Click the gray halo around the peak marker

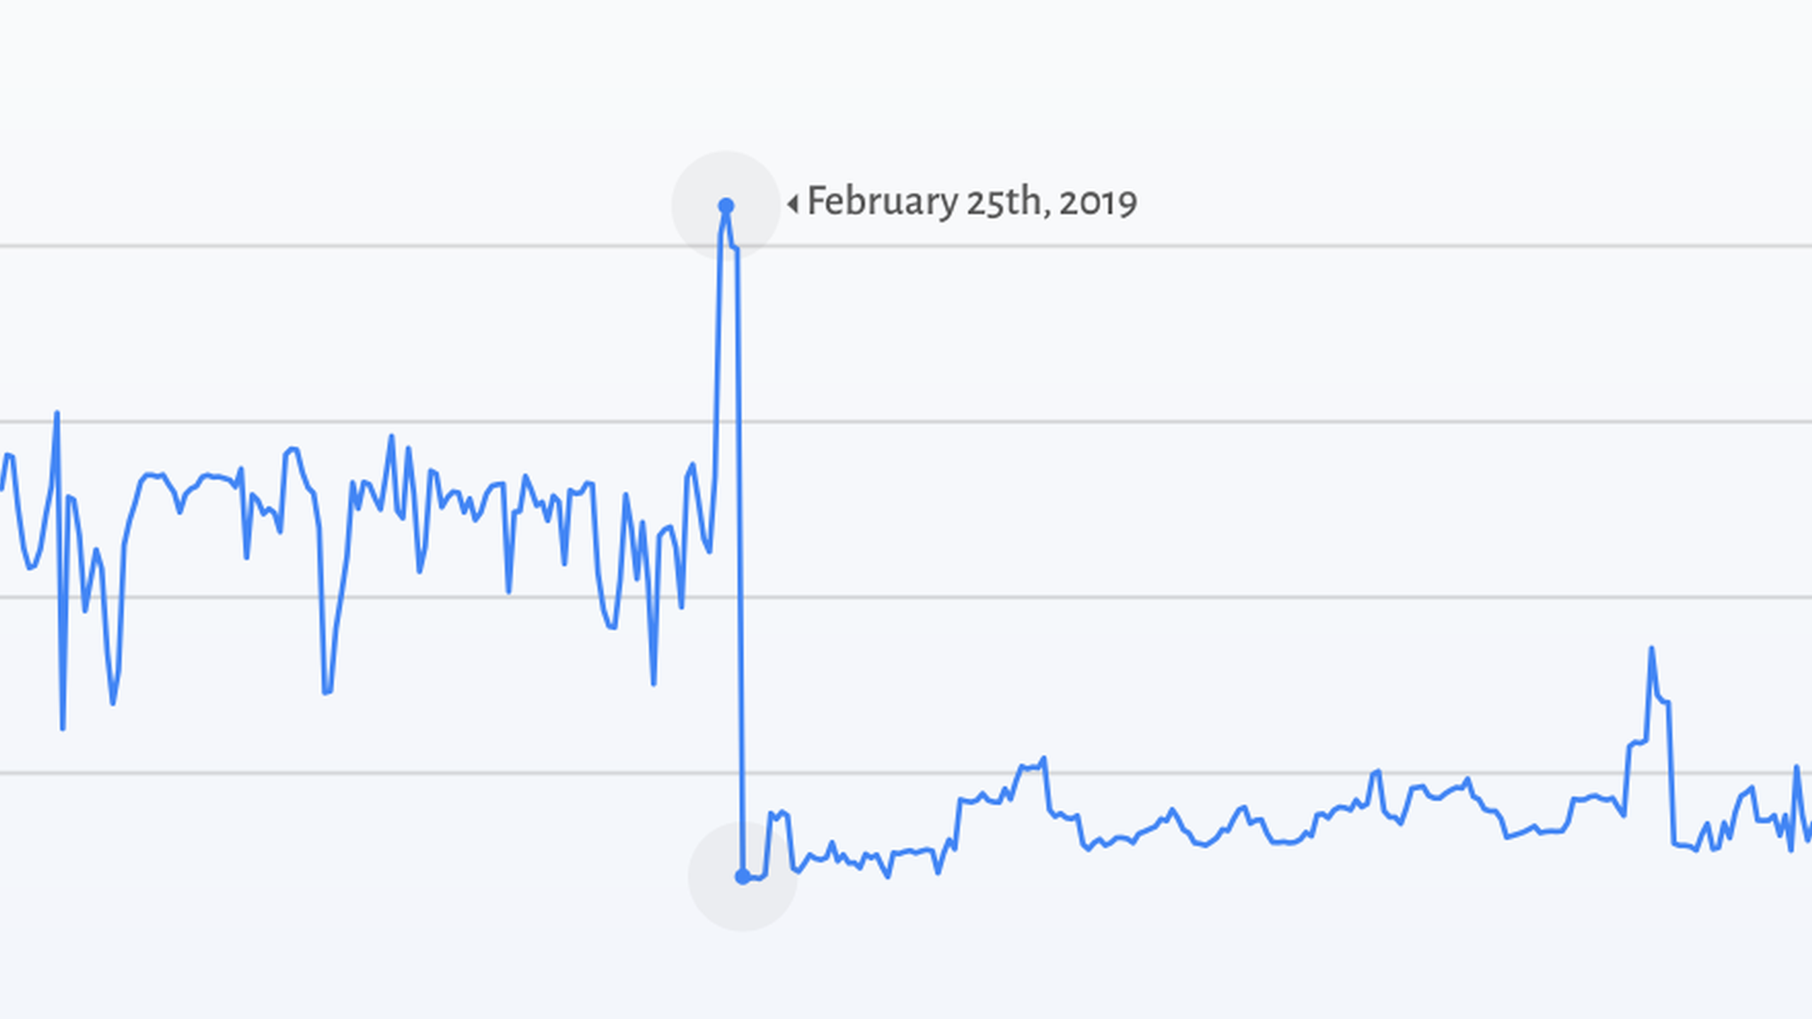pyautogui.click(x=726, y=206)
